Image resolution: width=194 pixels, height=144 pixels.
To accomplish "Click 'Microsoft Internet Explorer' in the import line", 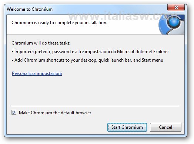I will (x=143, y=52).
